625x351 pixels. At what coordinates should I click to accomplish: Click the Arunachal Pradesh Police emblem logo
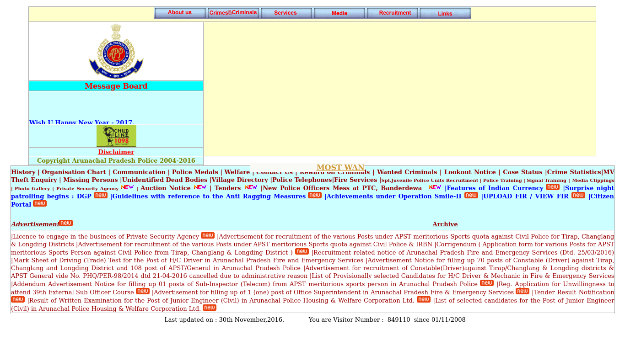pyautogui.click(x=116, y=51)
